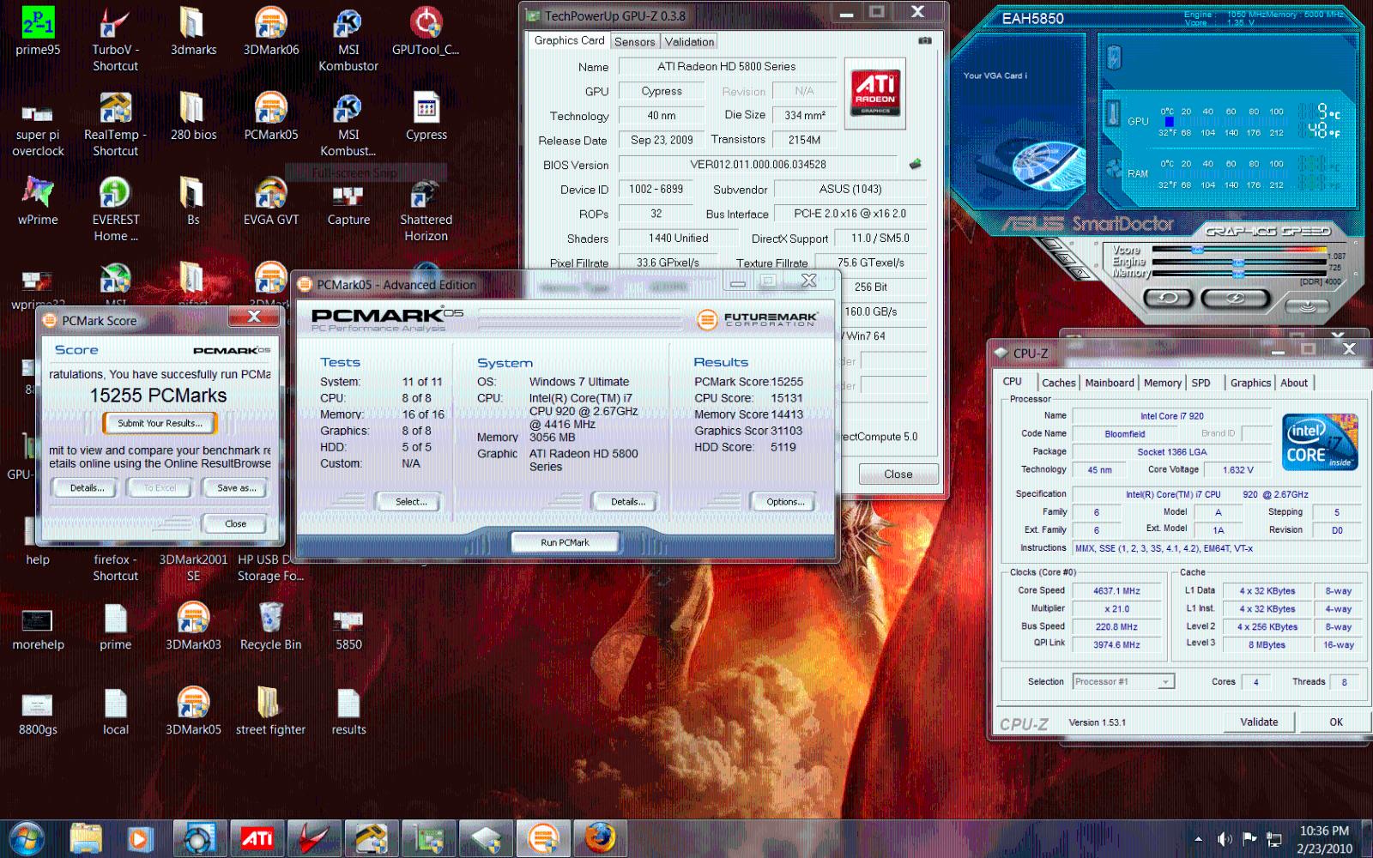The image size is (1373, 858).
Task: Switch to the Sensors tab in GPU-Z
Action: (x=634, y=41)
